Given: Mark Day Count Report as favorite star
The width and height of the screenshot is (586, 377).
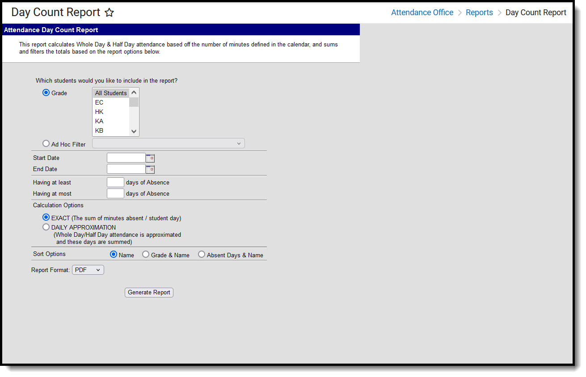Looking at the screenshot, I should (109, 13).
